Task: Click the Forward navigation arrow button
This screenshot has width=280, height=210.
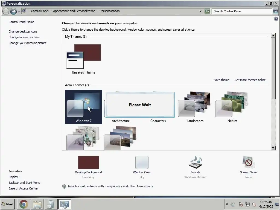Action: tap(13, 11)
